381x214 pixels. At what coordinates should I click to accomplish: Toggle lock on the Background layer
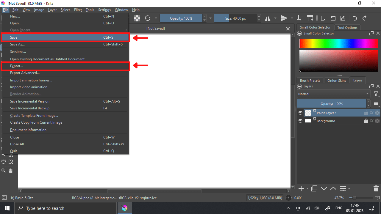[366, 121]
